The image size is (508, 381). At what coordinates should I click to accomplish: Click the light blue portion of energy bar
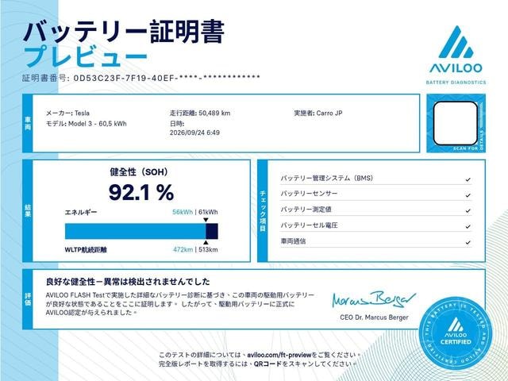pyautogui.click(x=136, y=231)
